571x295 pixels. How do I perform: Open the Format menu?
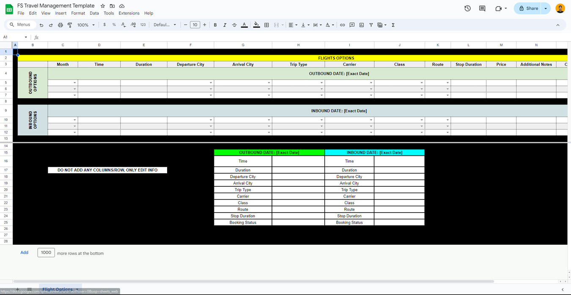coord(78,13)
